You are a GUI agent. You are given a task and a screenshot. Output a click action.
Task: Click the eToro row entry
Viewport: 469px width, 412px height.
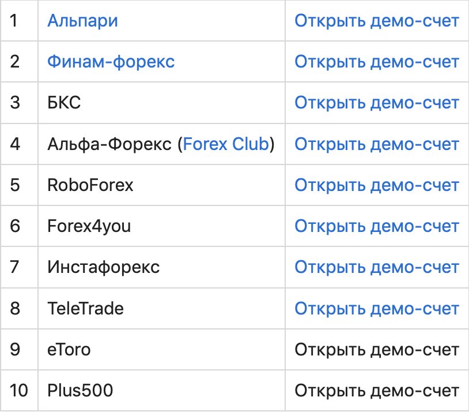pyautogui.click(x=69, y=349)
